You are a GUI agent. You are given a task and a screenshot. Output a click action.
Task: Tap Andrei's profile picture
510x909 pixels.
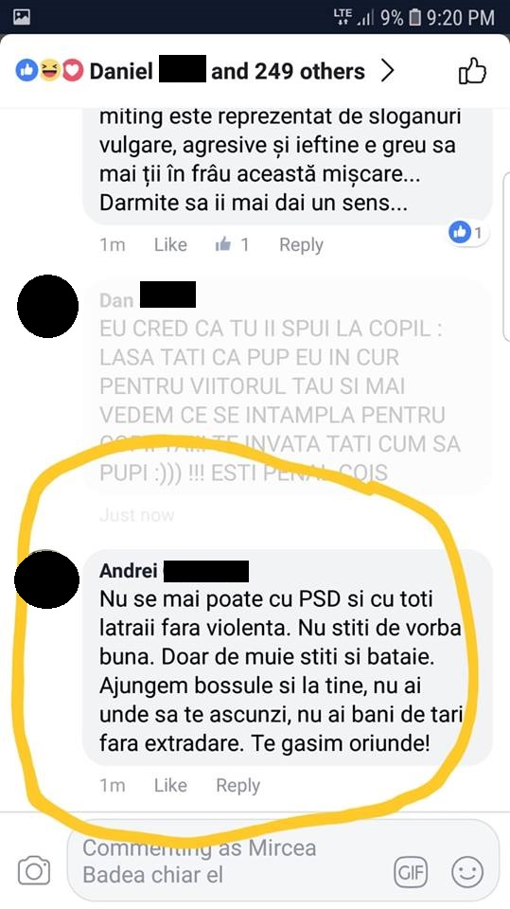coord(46,579)
